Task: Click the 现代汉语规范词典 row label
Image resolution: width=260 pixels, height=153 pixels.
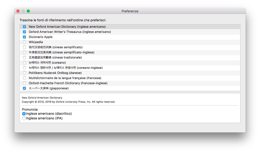Action: point(55,47)
